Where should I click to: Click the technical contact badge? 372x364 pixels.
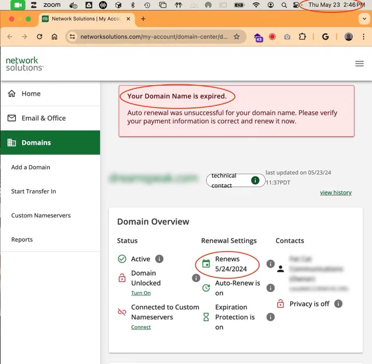coord(235,180)
